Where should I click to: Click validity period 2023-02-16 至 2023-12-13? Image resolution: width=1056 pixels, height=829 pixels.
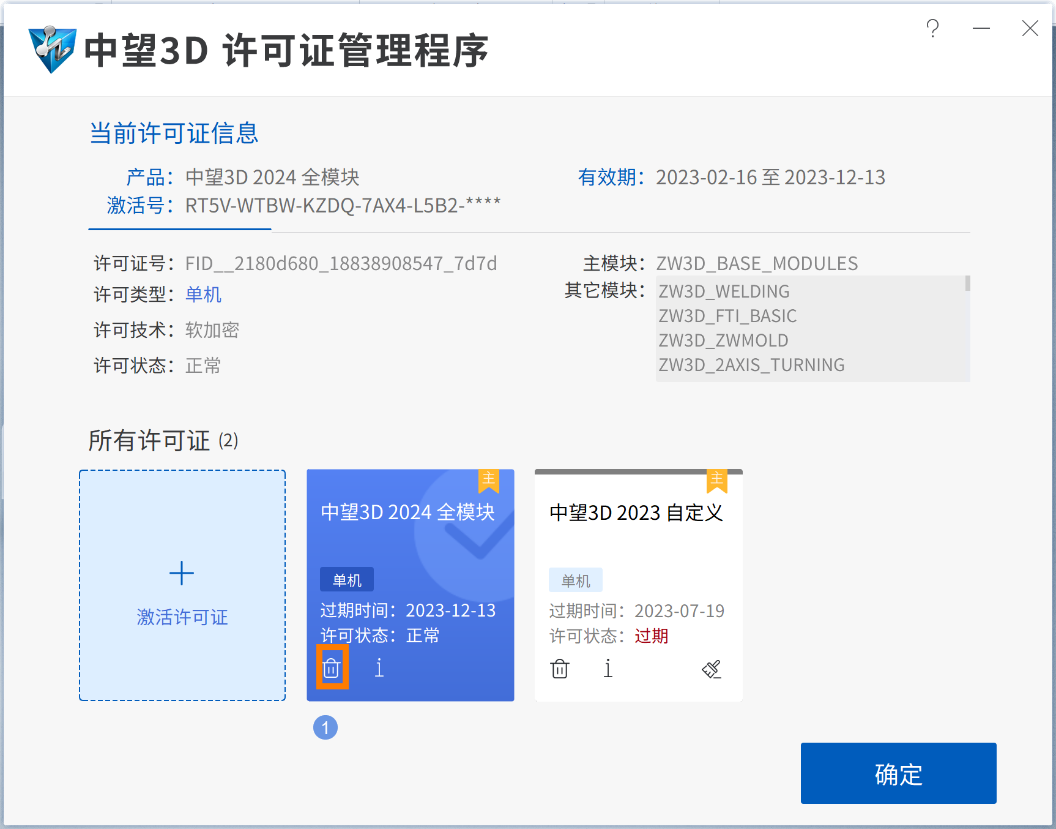click(770, 177)
